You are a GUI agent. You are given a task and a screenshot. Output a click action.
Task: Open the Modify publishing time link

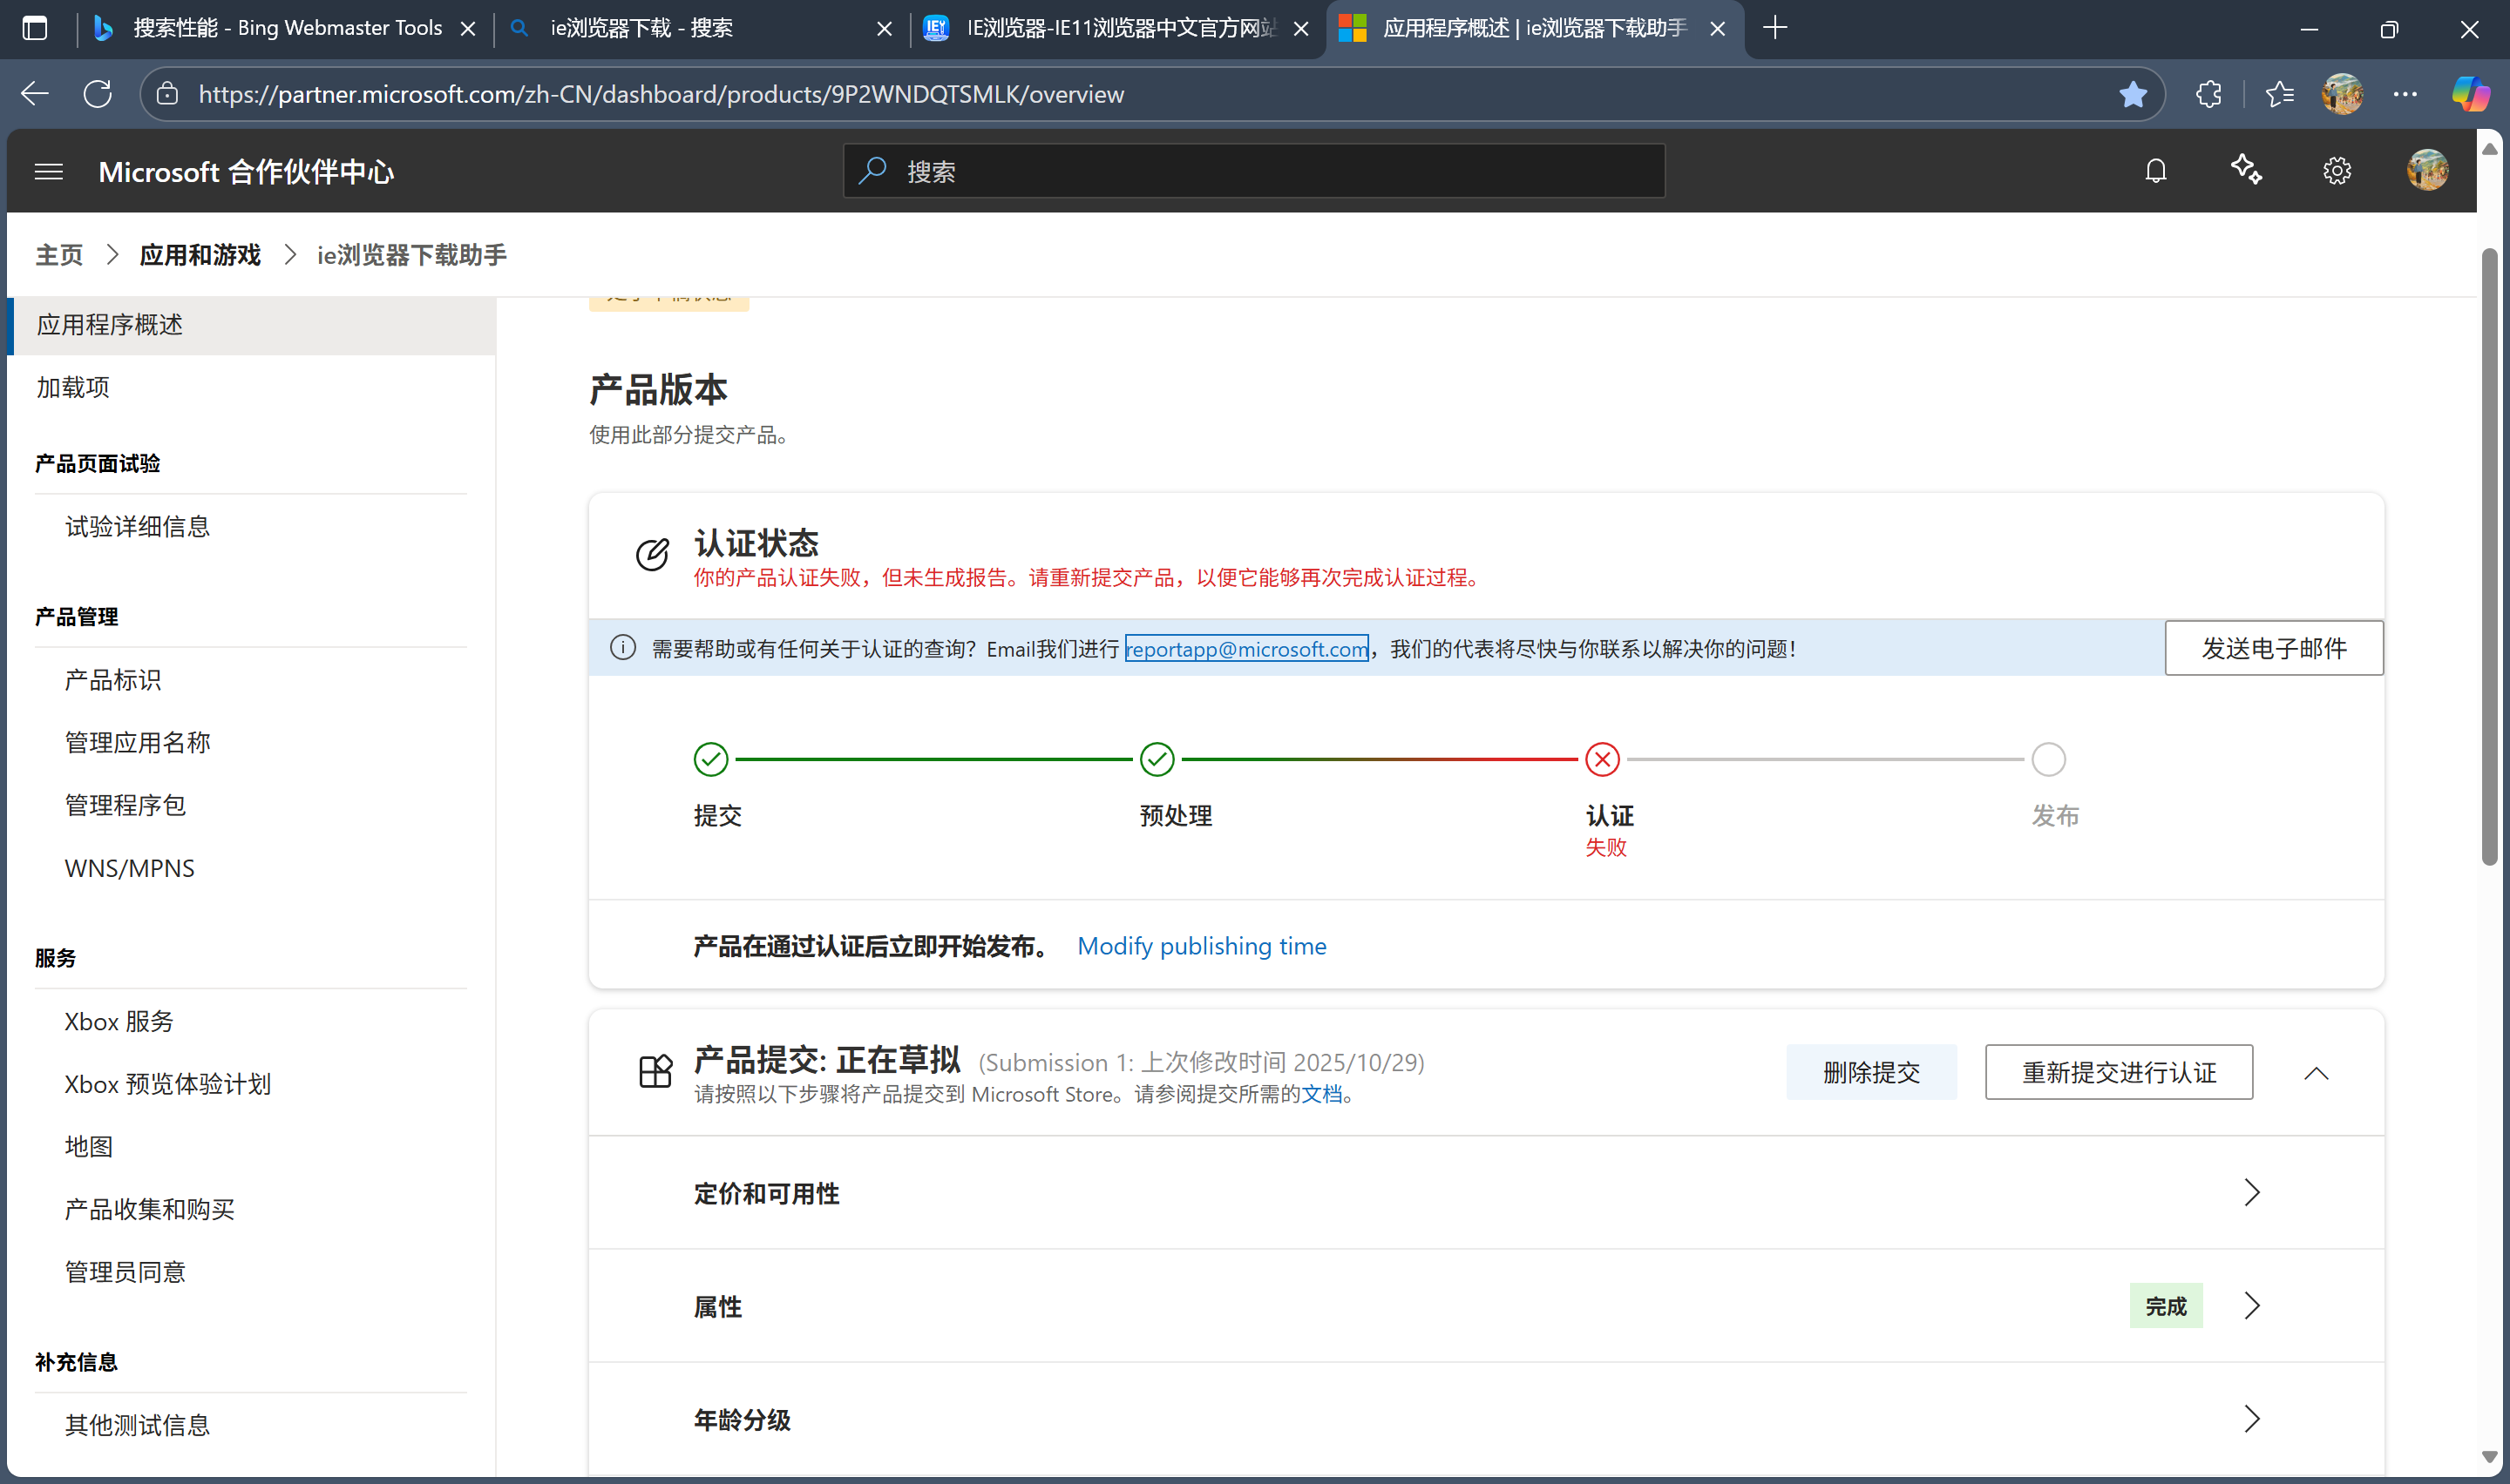point(1202,946)
